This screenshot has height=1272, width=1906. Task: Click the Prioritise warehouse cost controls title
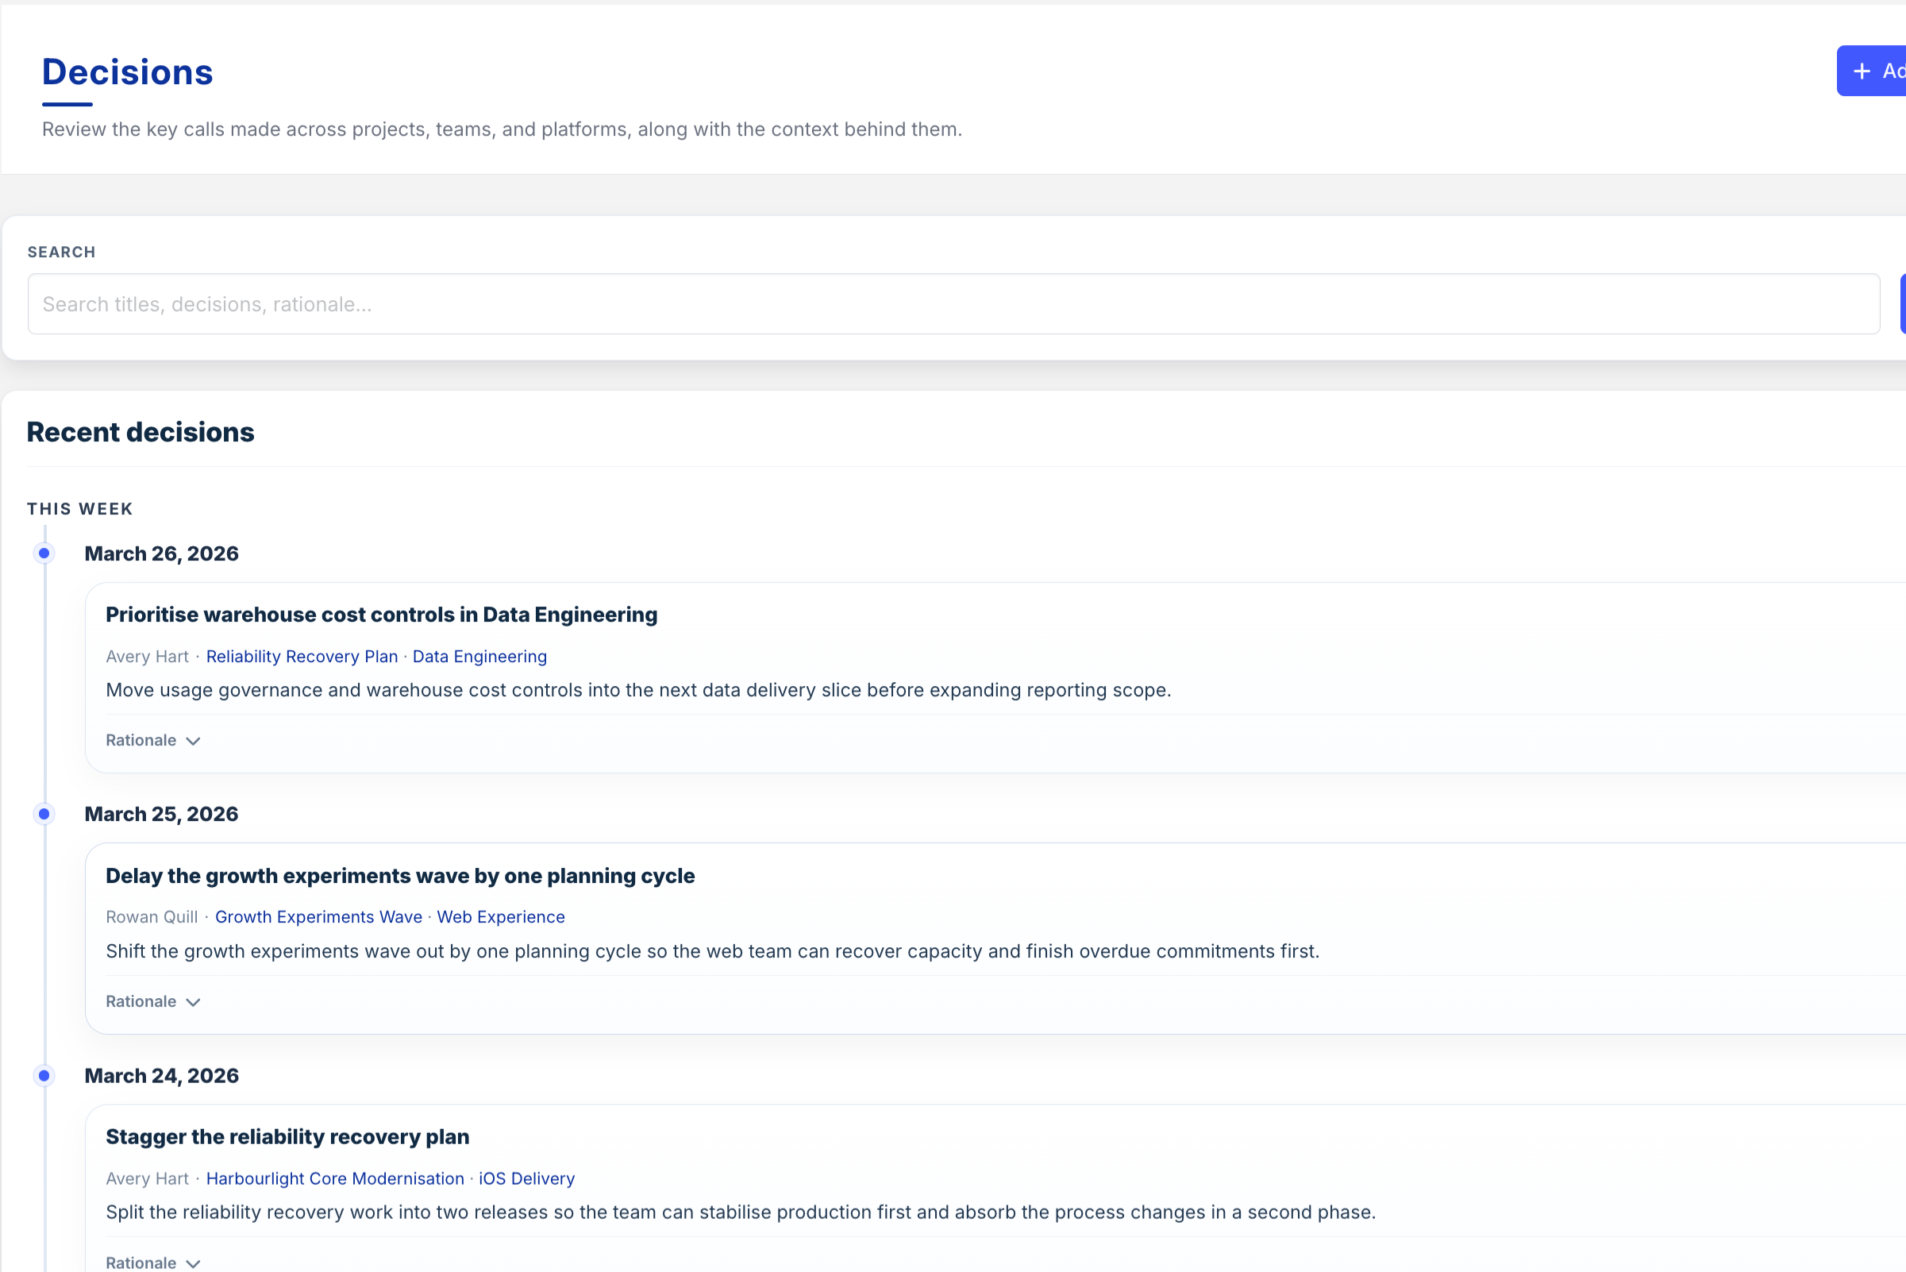click(x=381, y=615)
